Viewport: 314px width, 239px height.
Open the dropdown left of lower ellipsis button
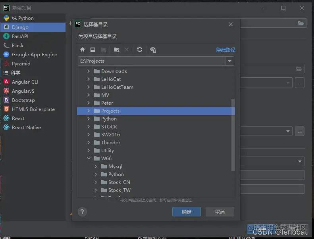[x=288, y=132]
